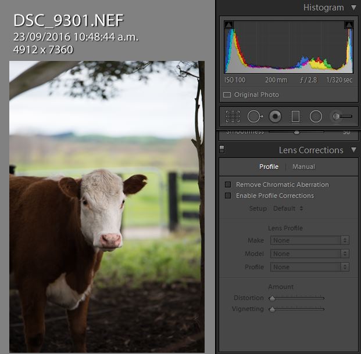Viewport: 361px width, 354px height.
Task: Open the lens Profile dropdown
Action: click(310, 267)
